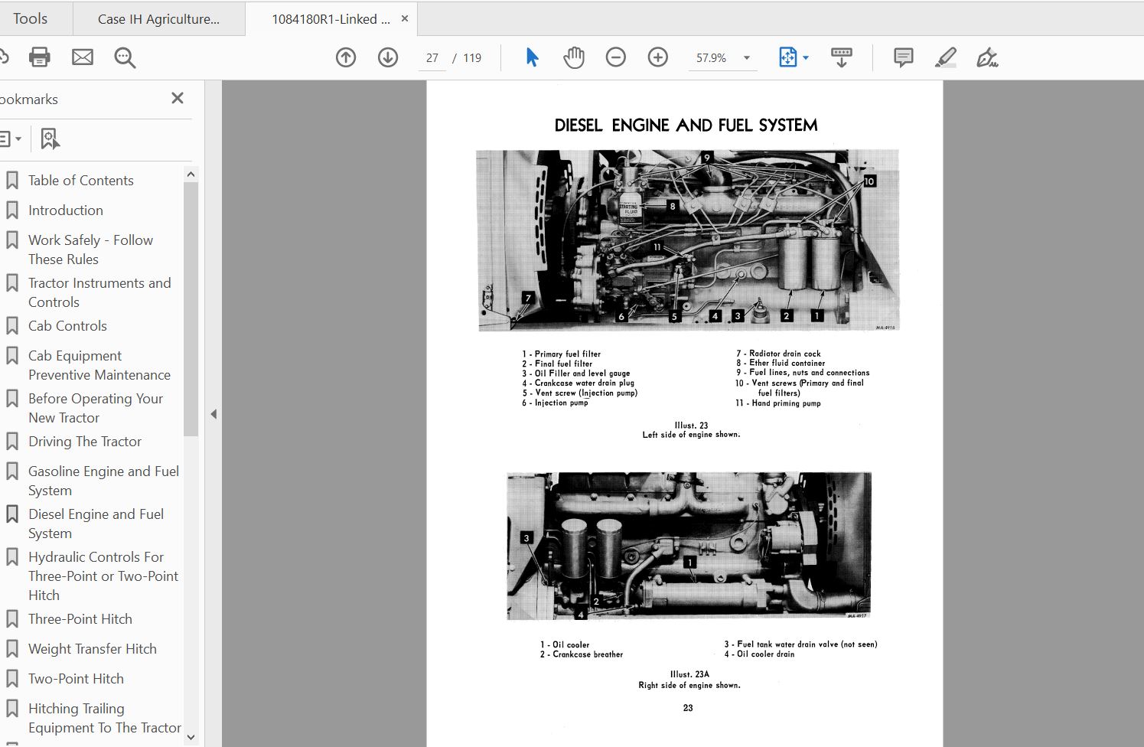Click the page number input field
Screen dimensions: 1144x747
[432, 58]
